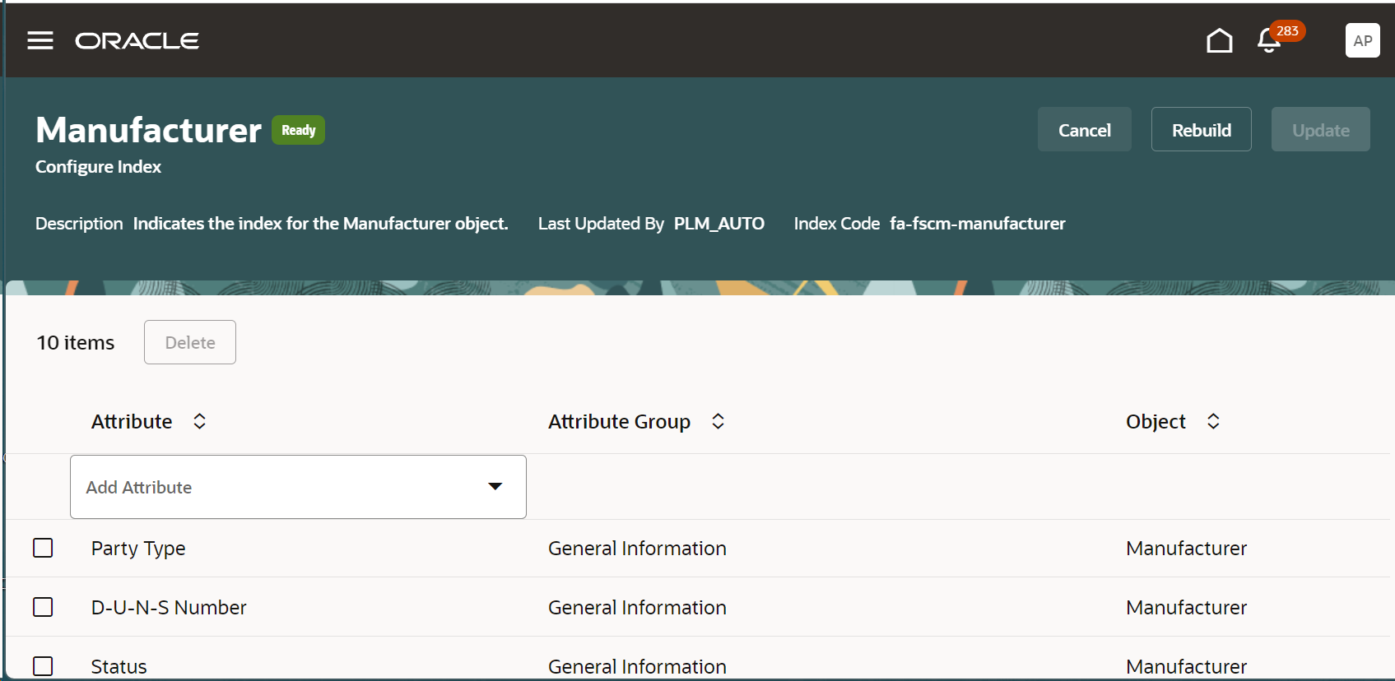Viewport: 1395px width, 681px height.
Task: Select the Party Type attribute text
Action: click(138, 549)
